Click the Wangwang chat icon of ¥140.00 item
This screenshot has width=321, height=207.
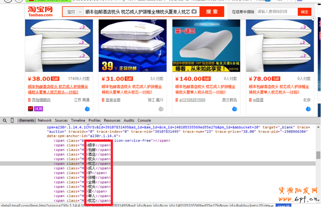click(x=235, y=109)
